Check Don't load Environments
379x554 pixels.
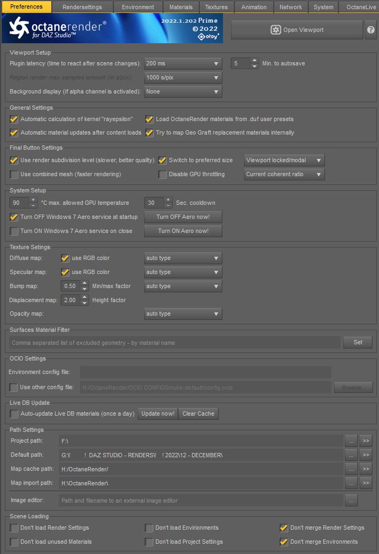[149, 528]
